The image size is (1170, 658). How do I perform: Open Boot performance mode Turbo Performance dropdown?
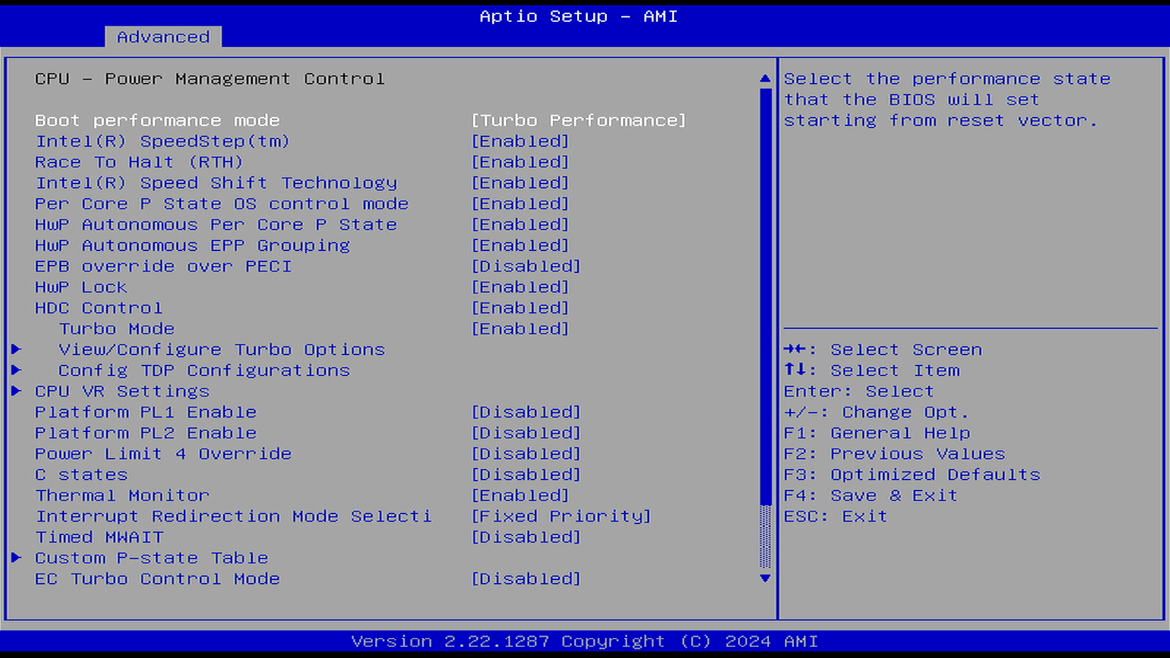[578, 120]
